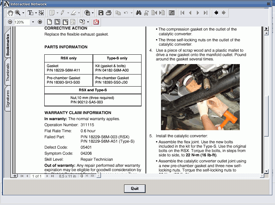Viewport: 275px width, 205px height.
Task: Toggle single page layout in status bar
Action: click(x=82, y=176)
